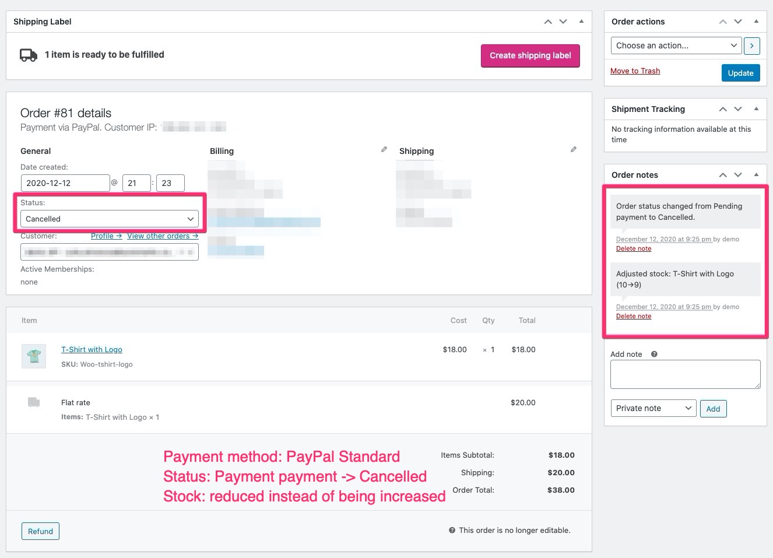Open the customer Profile link
773x558 pixels.
(x=106, y=236)
